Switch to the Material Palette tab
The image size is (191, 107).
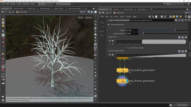(x=128, y=9)
